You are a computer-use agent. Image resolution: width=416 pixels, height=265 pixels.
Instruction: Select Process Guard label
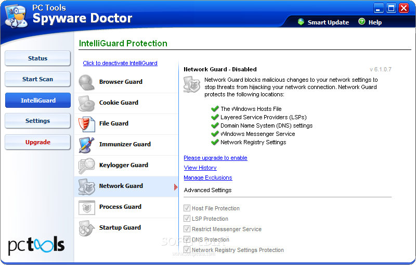pyautogui.click(x=120, y=207)
